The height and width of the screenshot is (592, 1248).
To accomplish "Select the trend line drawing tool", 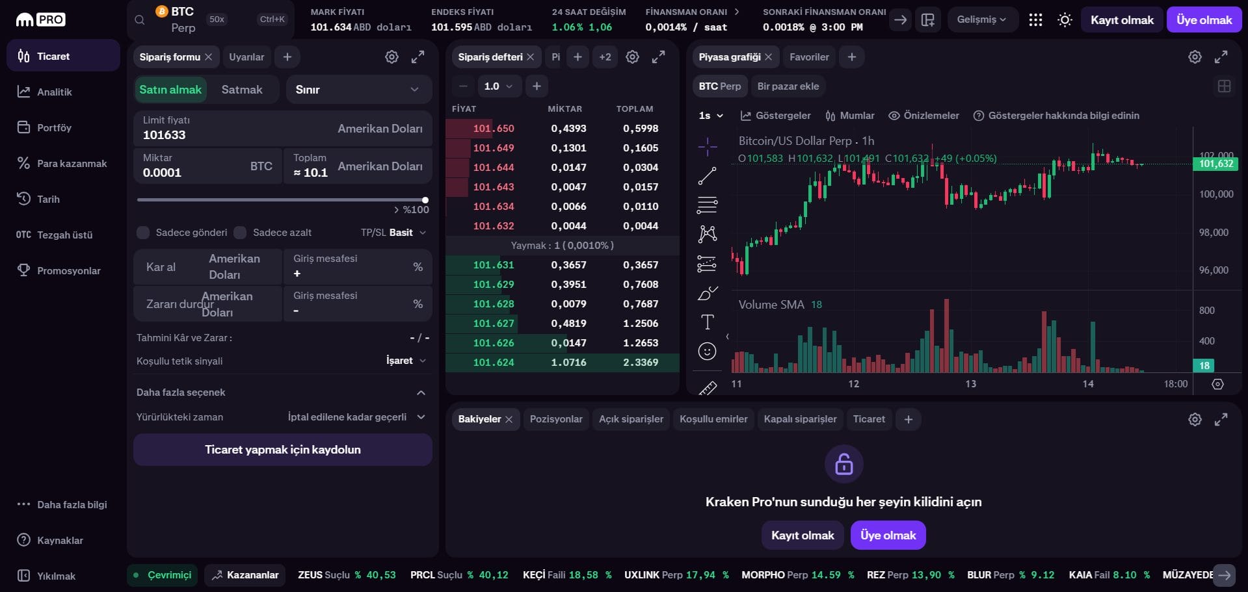I will pos(707,176).
